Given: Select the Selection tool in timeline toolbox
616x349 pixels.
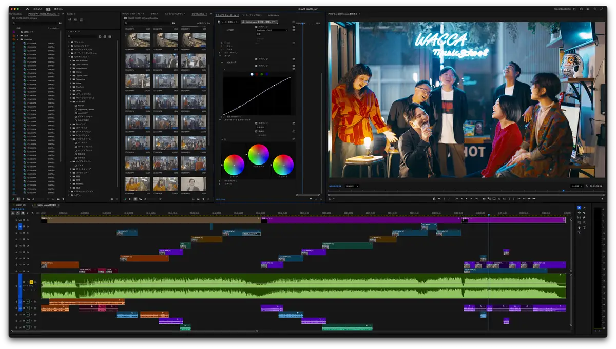Looking at the screenshot, I should click(579, 208).
